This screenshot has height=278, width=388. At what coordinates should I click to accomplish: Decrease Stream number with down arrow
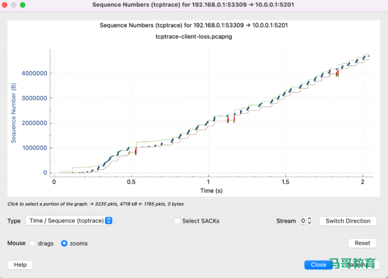pos(309,223)
